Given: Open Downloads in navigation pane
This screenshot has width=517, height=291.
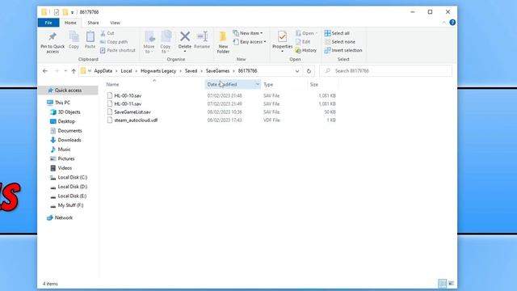Looking at the screenshot, I should (x=69, y=140).
